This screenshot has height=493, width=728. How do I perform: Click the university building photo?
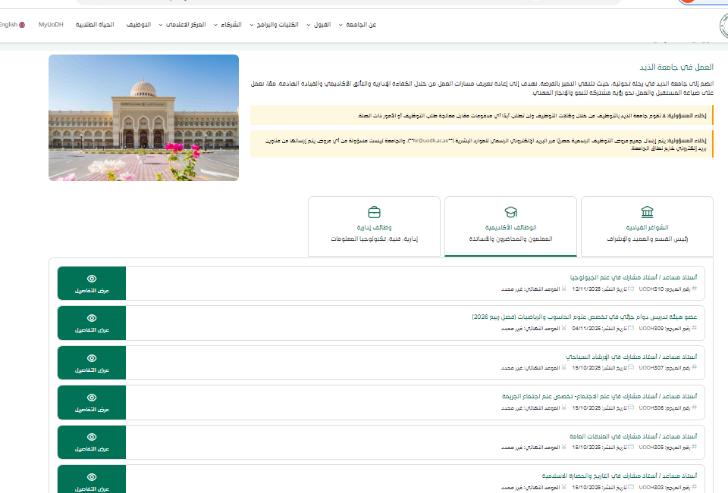[x=143, y=117]
